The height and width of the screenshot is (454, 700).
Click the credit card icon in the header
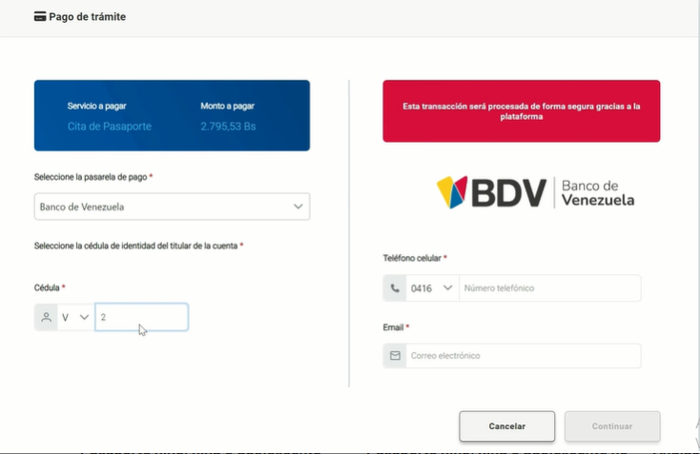click(40, 17)
